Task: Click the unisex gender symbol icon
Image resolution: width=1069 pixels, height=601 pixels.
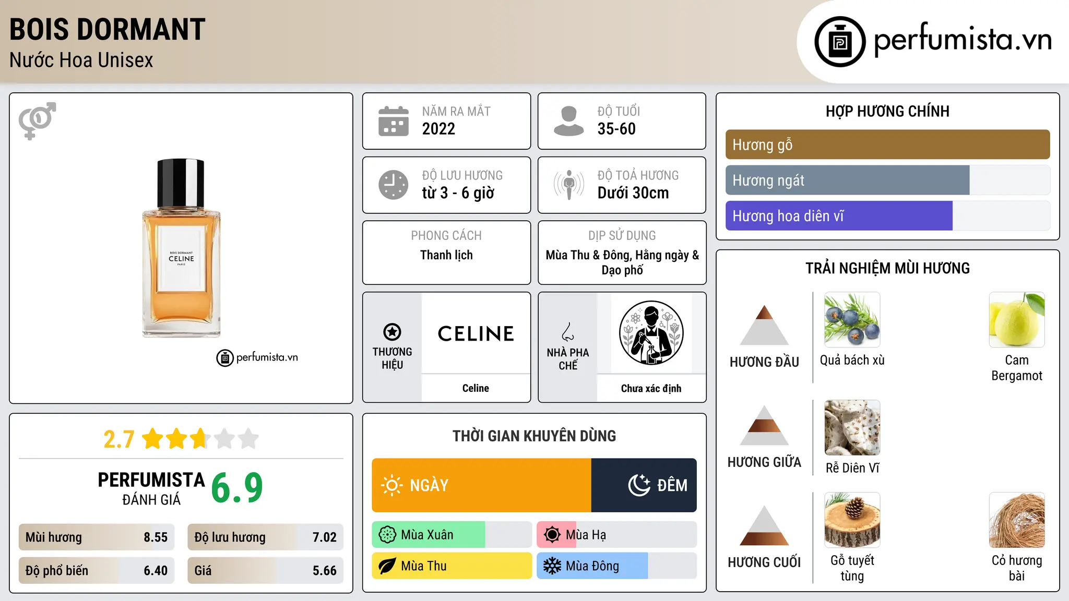Action: pos(37,121)
